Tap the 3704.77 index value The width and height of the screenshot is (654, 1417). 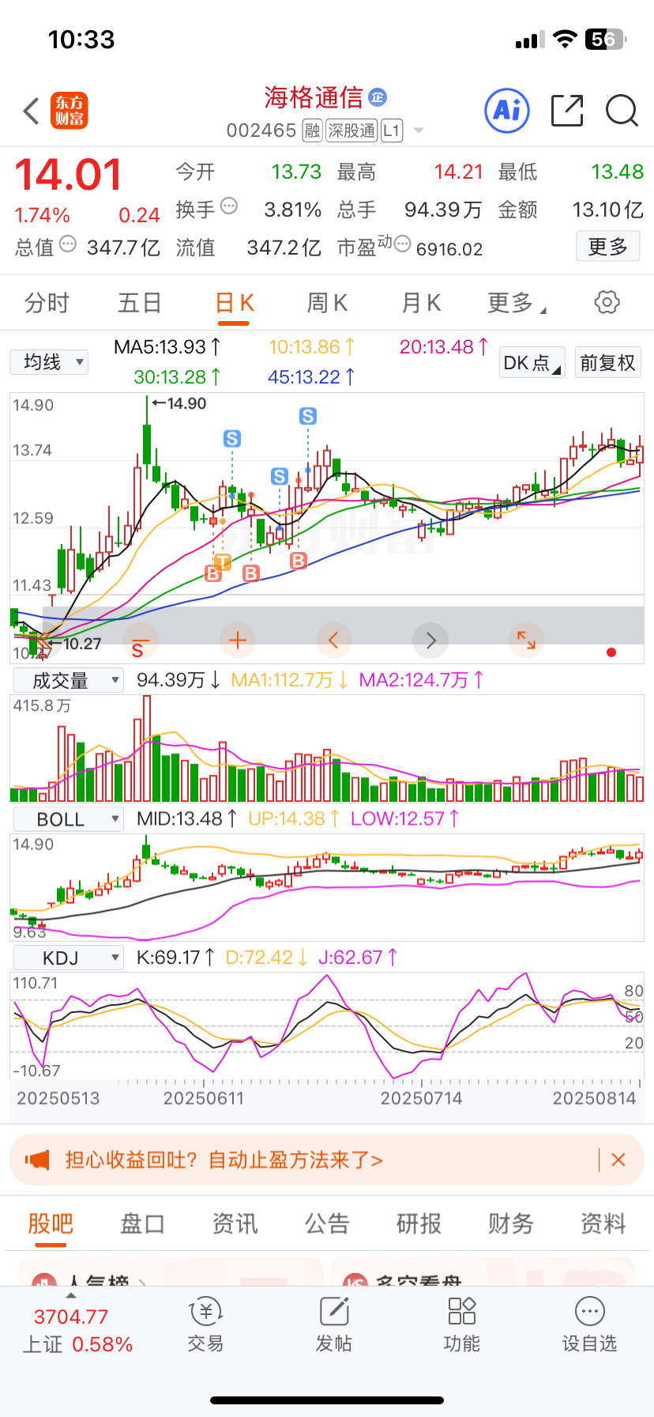coord(71,1317)
